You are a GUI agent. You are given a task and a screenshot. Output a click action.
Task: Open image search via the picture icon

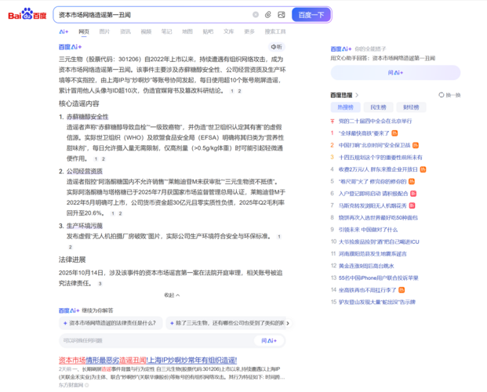point(282,15)
